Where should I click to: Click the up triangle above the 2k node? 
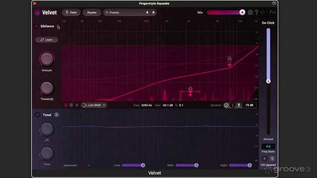point(190,88)
